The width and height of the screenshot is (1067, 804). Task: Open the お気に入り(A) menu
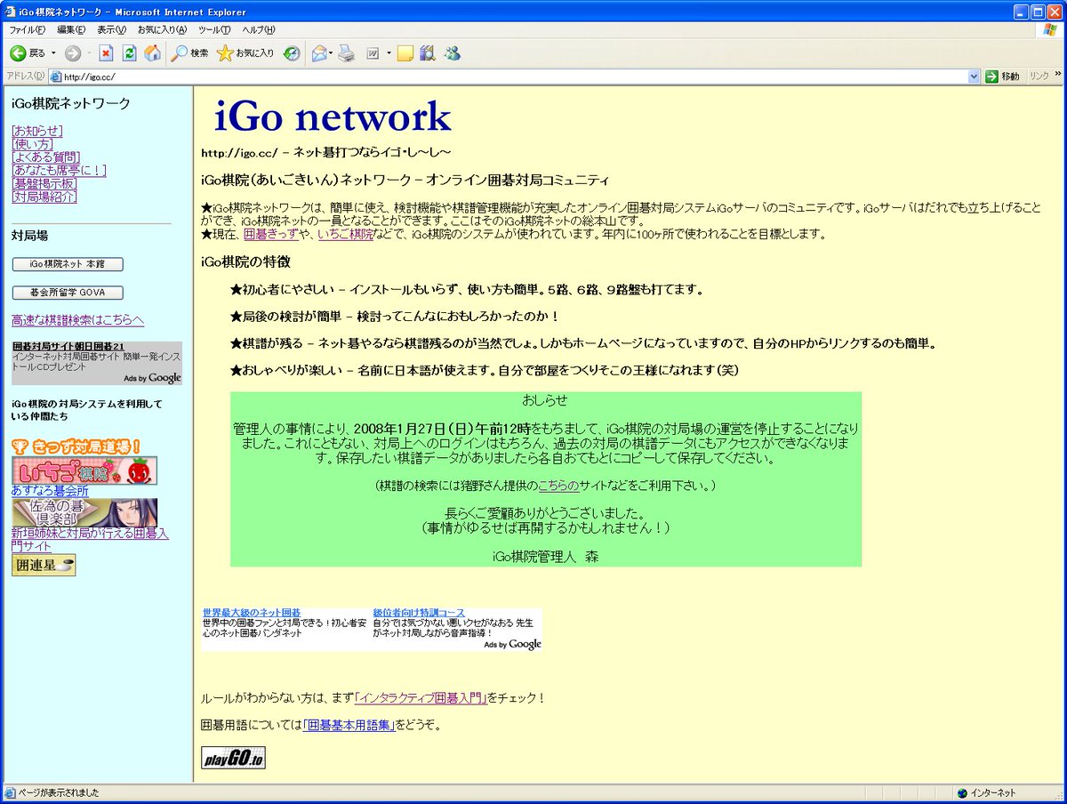(162, 29)
